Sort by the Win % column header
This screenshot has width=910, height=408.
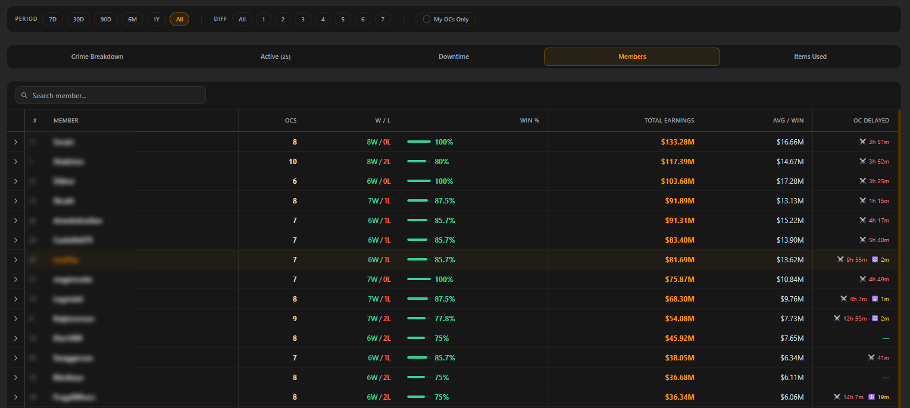click(530, 121)
